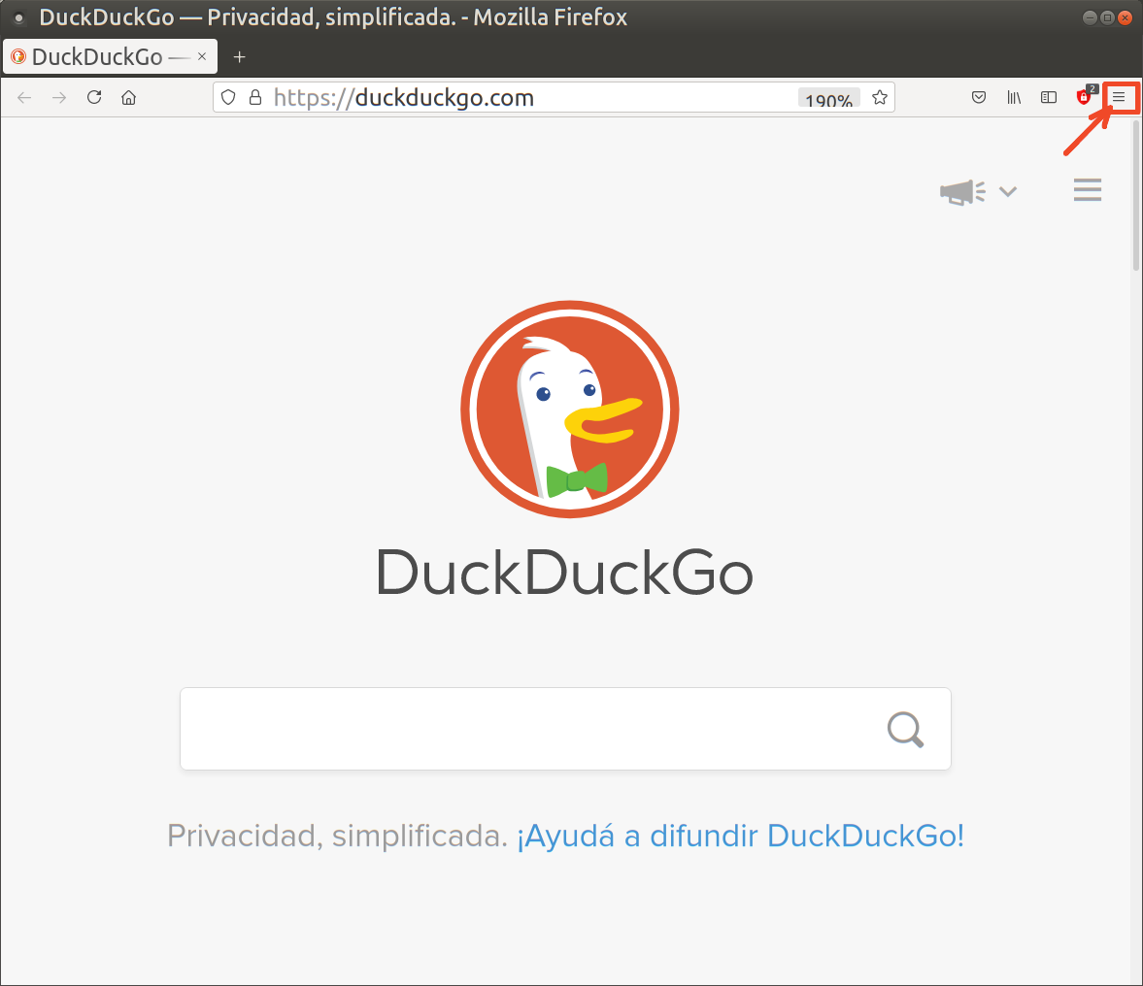1143x986 pixels.
Task: Click the page vertical scrollbar
Action: click(1136, 195)
